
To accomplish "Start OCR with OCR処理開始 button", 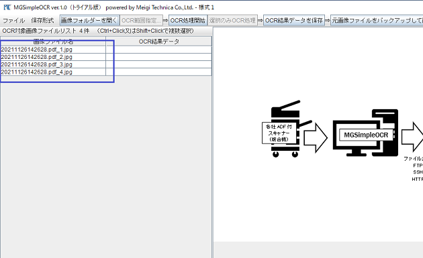I will click(188, 21).
